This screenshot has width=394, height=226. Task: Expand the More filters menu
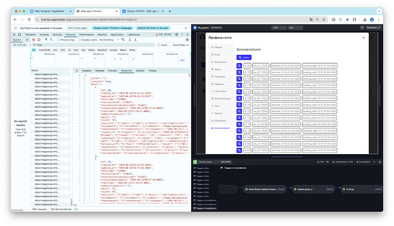[x=180, y=45]
